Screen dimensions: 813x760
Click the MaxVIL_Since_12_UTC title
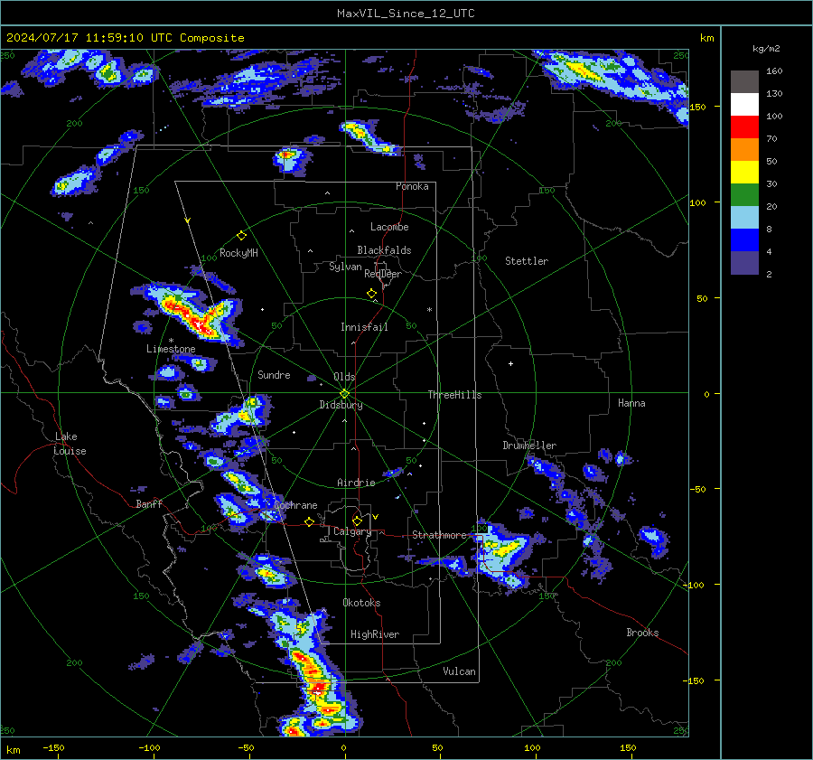tap(406, 14)
